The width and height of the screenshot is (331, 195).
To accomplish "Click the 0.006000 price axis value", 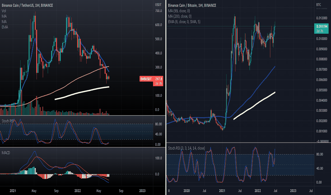I will coord(322,80).
